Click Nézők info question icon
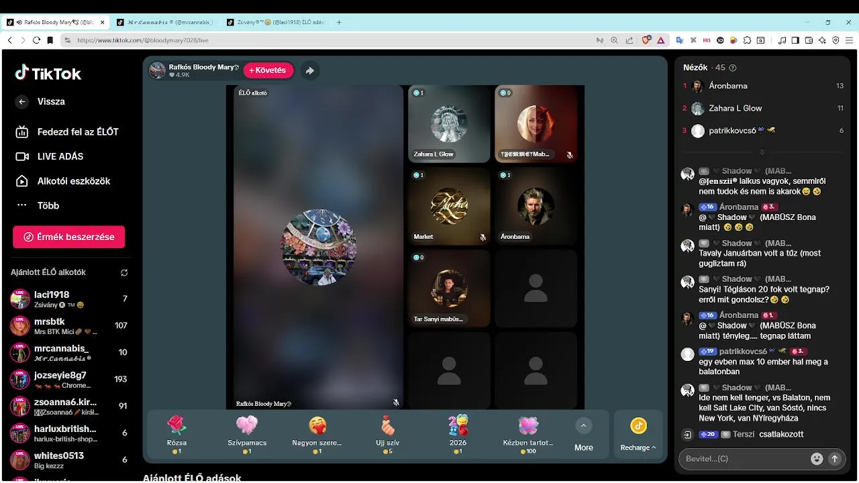Viewport: 859px width, 483px height. (x=733, y=68)
